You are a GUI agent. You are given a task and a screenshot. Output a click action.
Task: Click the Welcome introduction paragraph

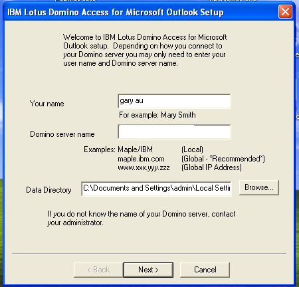[145, 50]
